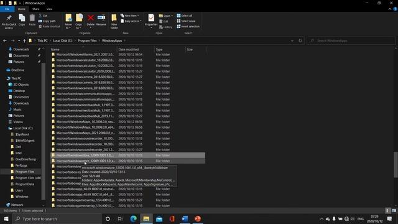Viewport: 398px width, 224px height.
Task: Open the Help question mark icon
Action: [x=395, y=9]
